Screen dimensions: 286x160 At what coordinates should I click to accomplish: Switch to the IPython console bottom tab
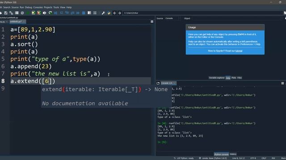click(221, 154)
